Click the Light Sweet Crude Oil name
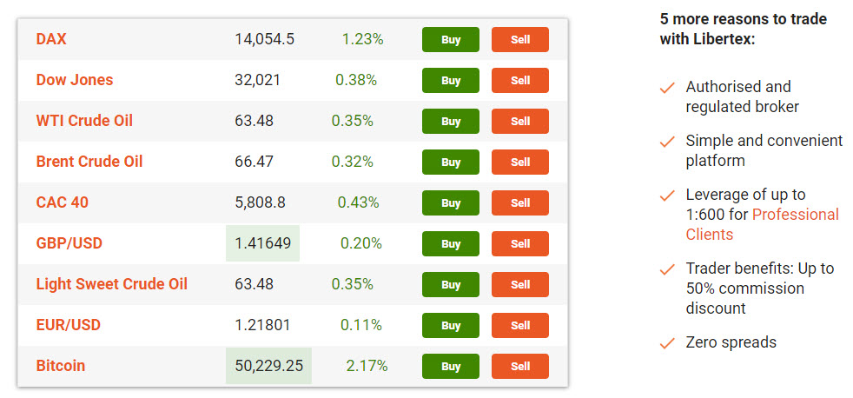853x398 pixels. coord(111,284)
